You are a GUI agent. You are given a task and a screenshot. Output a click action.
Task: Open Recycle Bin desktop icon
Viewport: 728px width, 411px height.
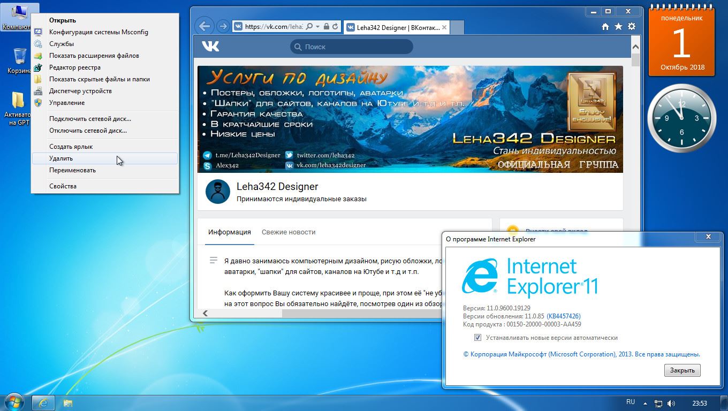19,57
